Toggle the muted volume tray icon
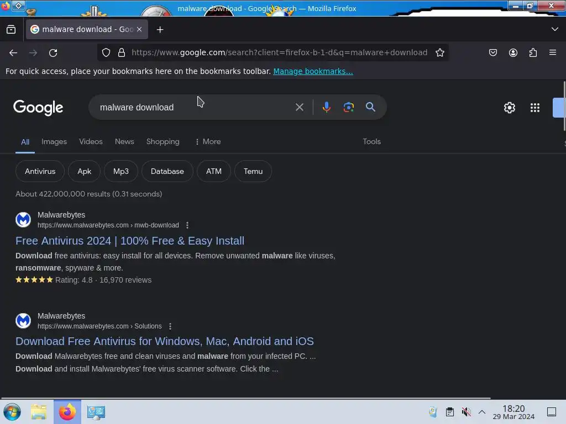Viewport: 566px width, 424px height. pos(466,412)
